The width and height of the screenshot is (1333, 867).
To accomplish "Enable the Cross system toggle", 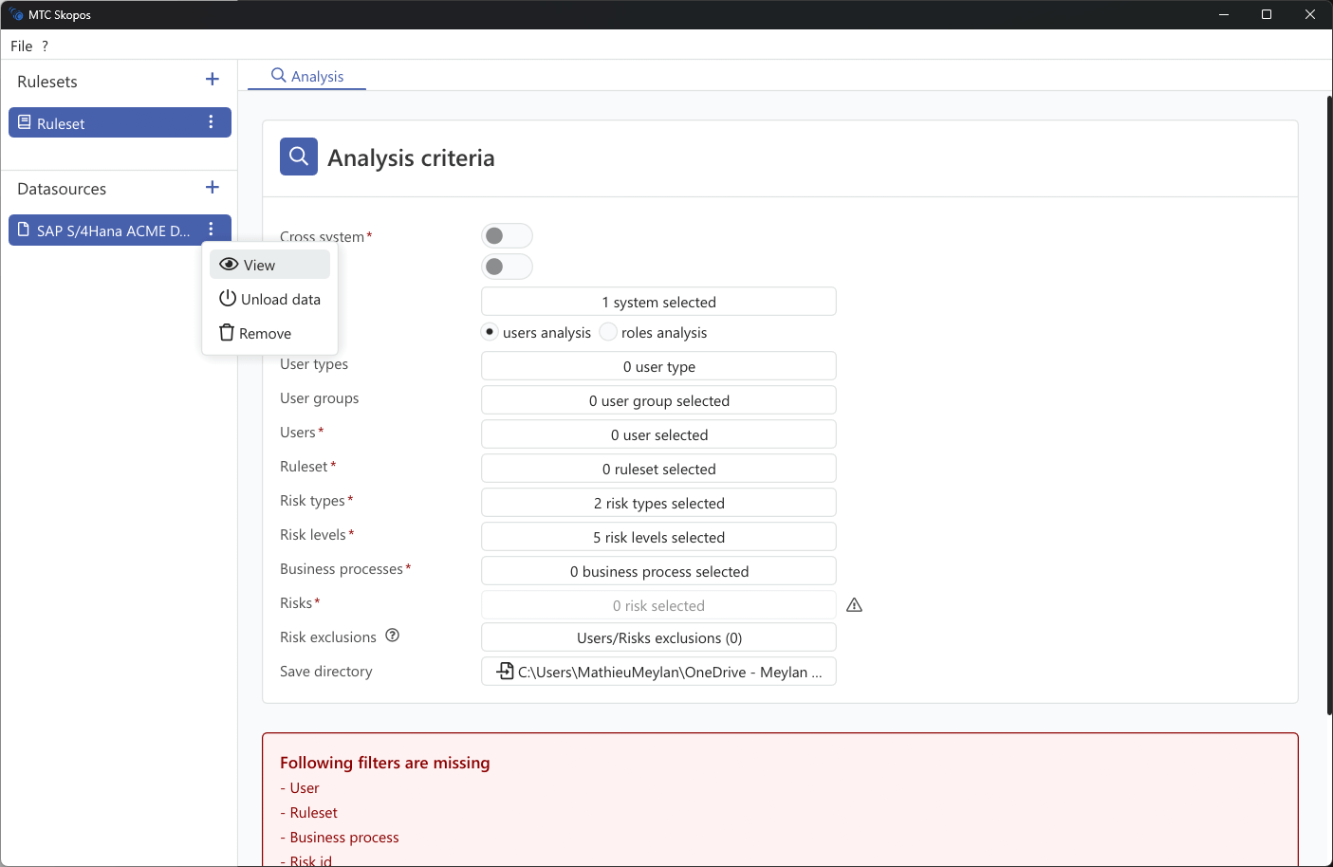I will coord(507,235).
